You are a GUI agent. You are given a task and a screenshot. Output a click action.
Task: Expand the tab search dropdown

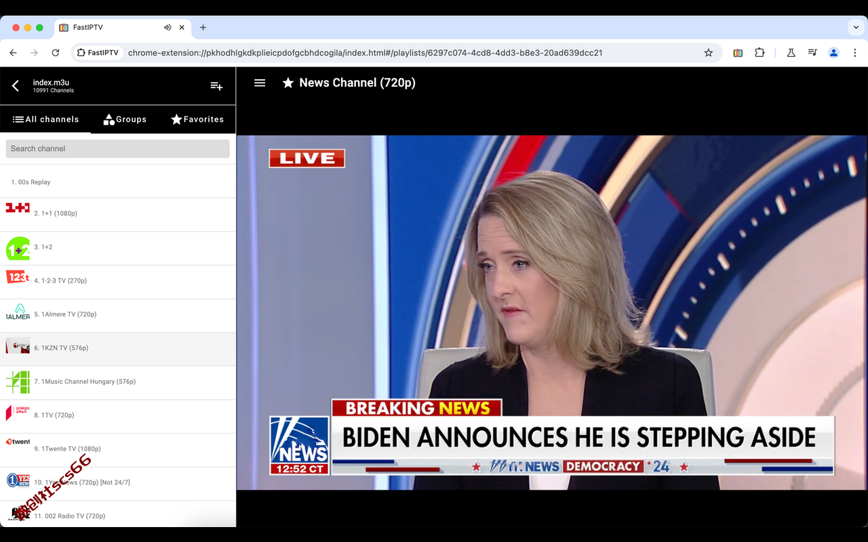pos(856,28)
